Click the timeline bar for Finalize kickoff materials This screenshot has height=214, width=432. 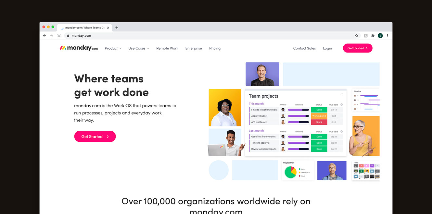[x=299, y=110]
